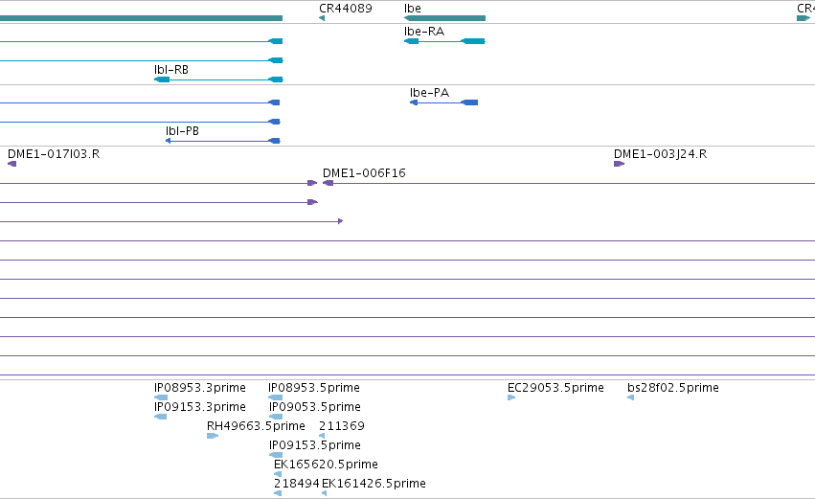Select the purple DME1-017I03.R arrow glyph
This screenshot has height=499, width=815.
(11, 164)
